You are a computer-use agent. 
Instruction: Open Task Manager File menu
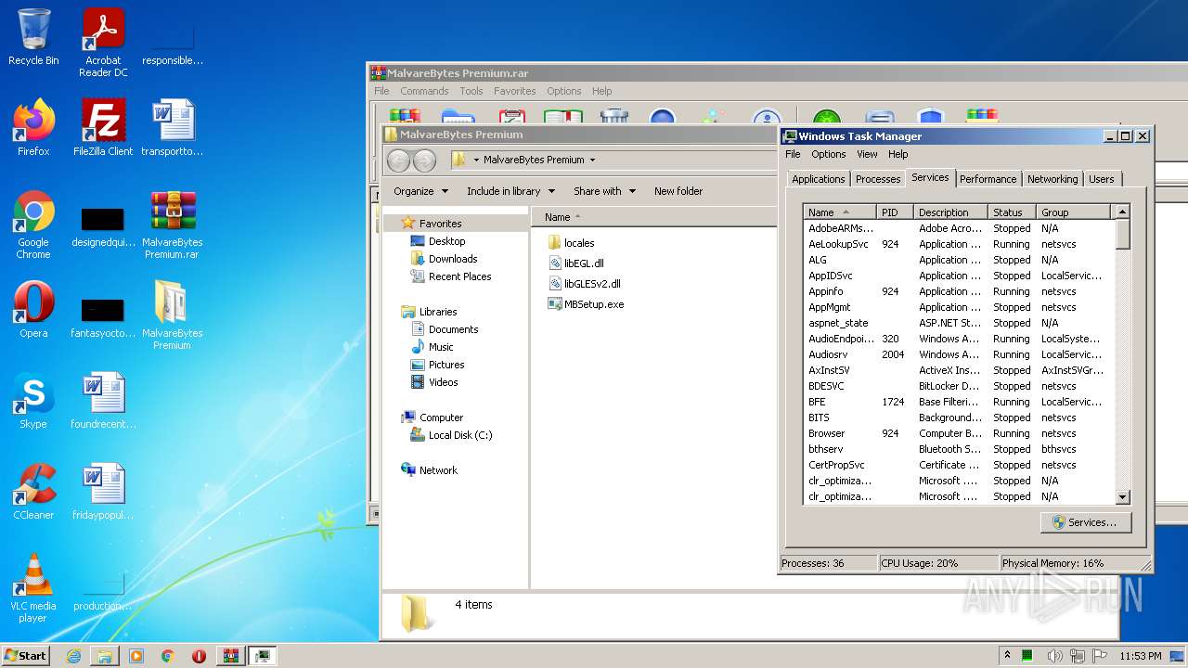coord(793,154)
